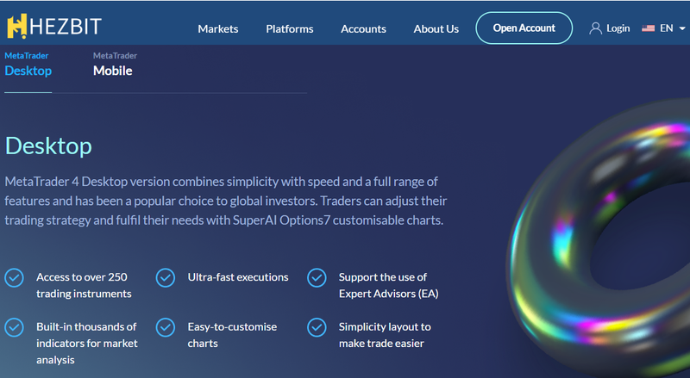
Task: Click the checkmark icon beside Ultra-fast executions
Action: (x=166, y=278)
